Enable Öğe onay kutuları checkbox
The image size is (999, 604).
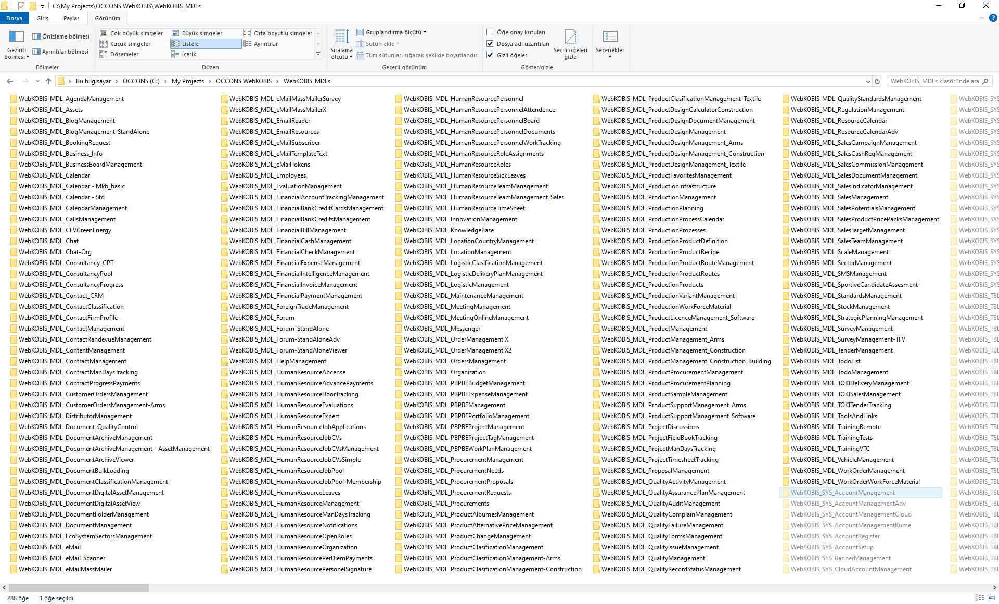pyautogui.click(x=490, y=32)
